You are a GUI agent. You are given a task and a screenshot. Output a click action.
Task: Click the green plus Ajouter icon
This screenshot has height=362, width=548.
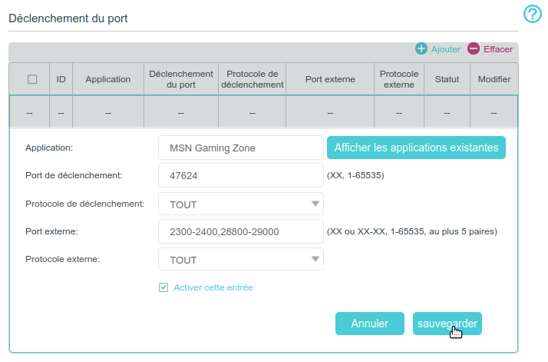coord(421,49)
